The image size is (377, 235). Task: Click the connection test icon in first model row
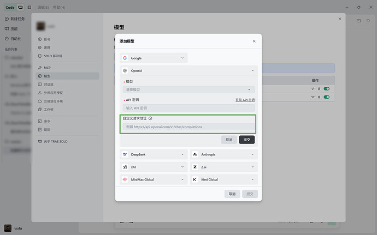tap(313, 88)
